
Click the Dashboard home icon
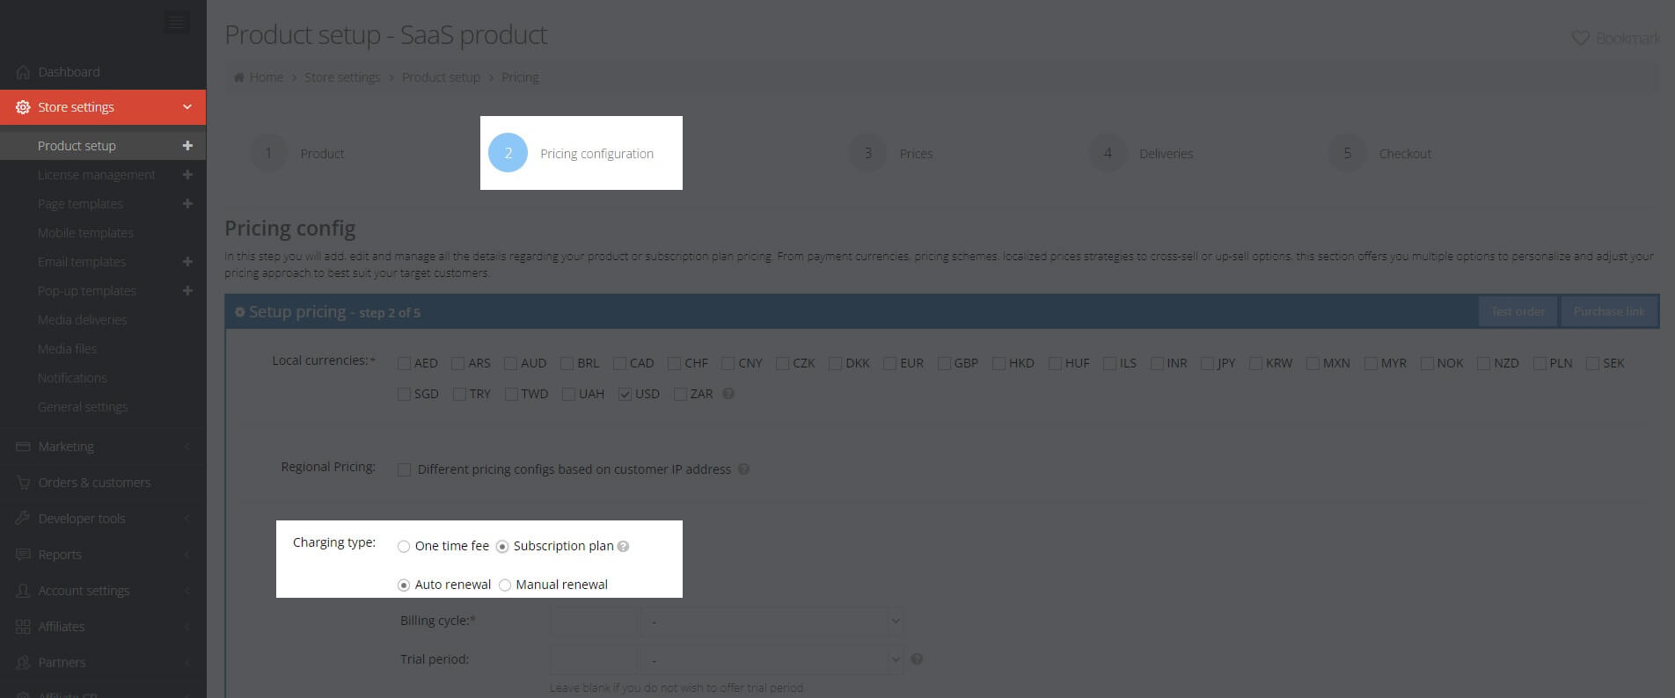click(23, 72)
